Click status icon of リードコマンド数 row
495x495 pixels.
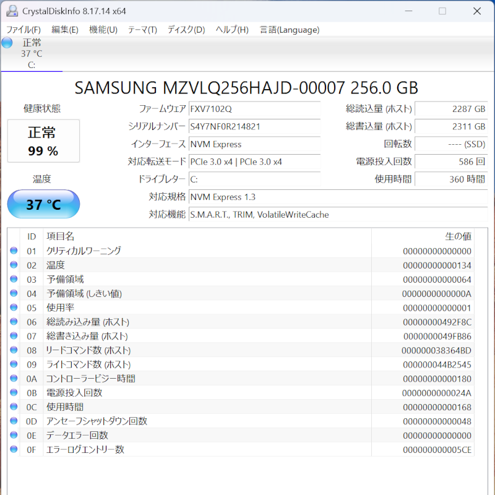point(14,350)
